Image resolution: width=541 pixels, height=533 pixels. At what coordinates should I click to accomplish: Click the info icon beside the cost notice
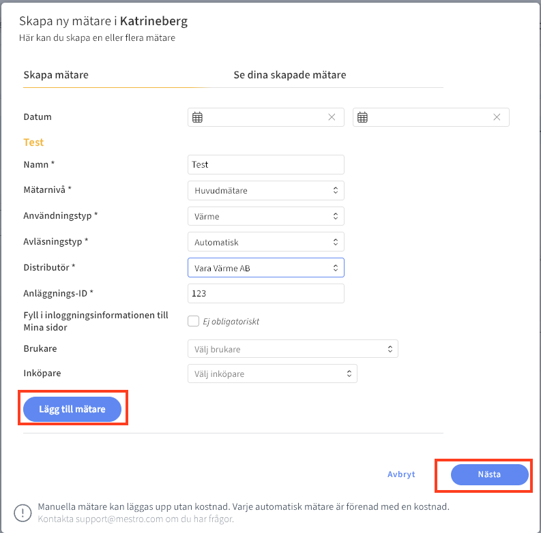tap(23, 513)
